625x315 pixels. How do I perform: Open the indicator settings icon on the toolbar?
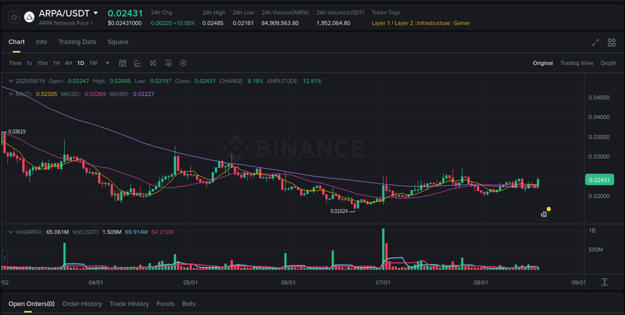point(168,63)
